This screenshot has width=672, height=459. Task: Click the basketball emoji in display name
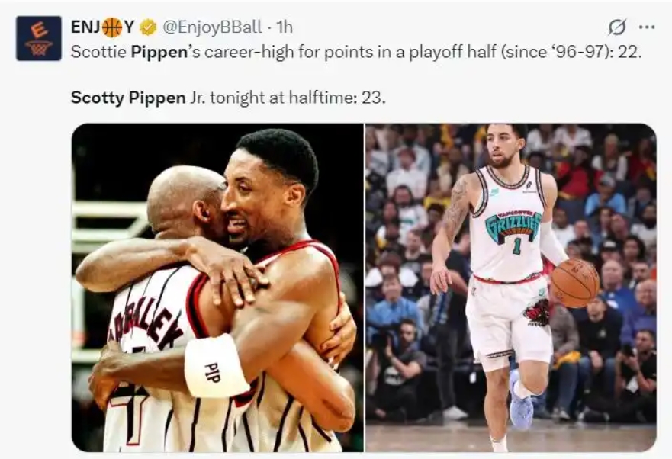(x=112, y=27)
